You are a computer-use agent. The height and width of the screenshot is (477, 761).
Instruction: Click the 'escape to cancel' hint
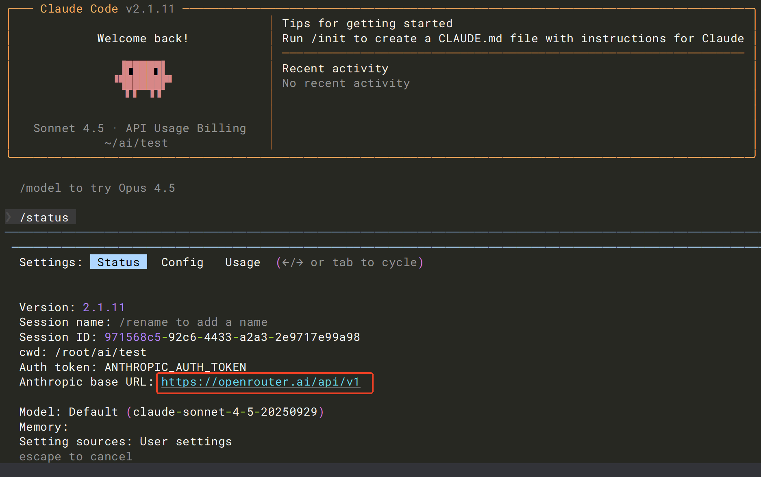coord(76,457)
